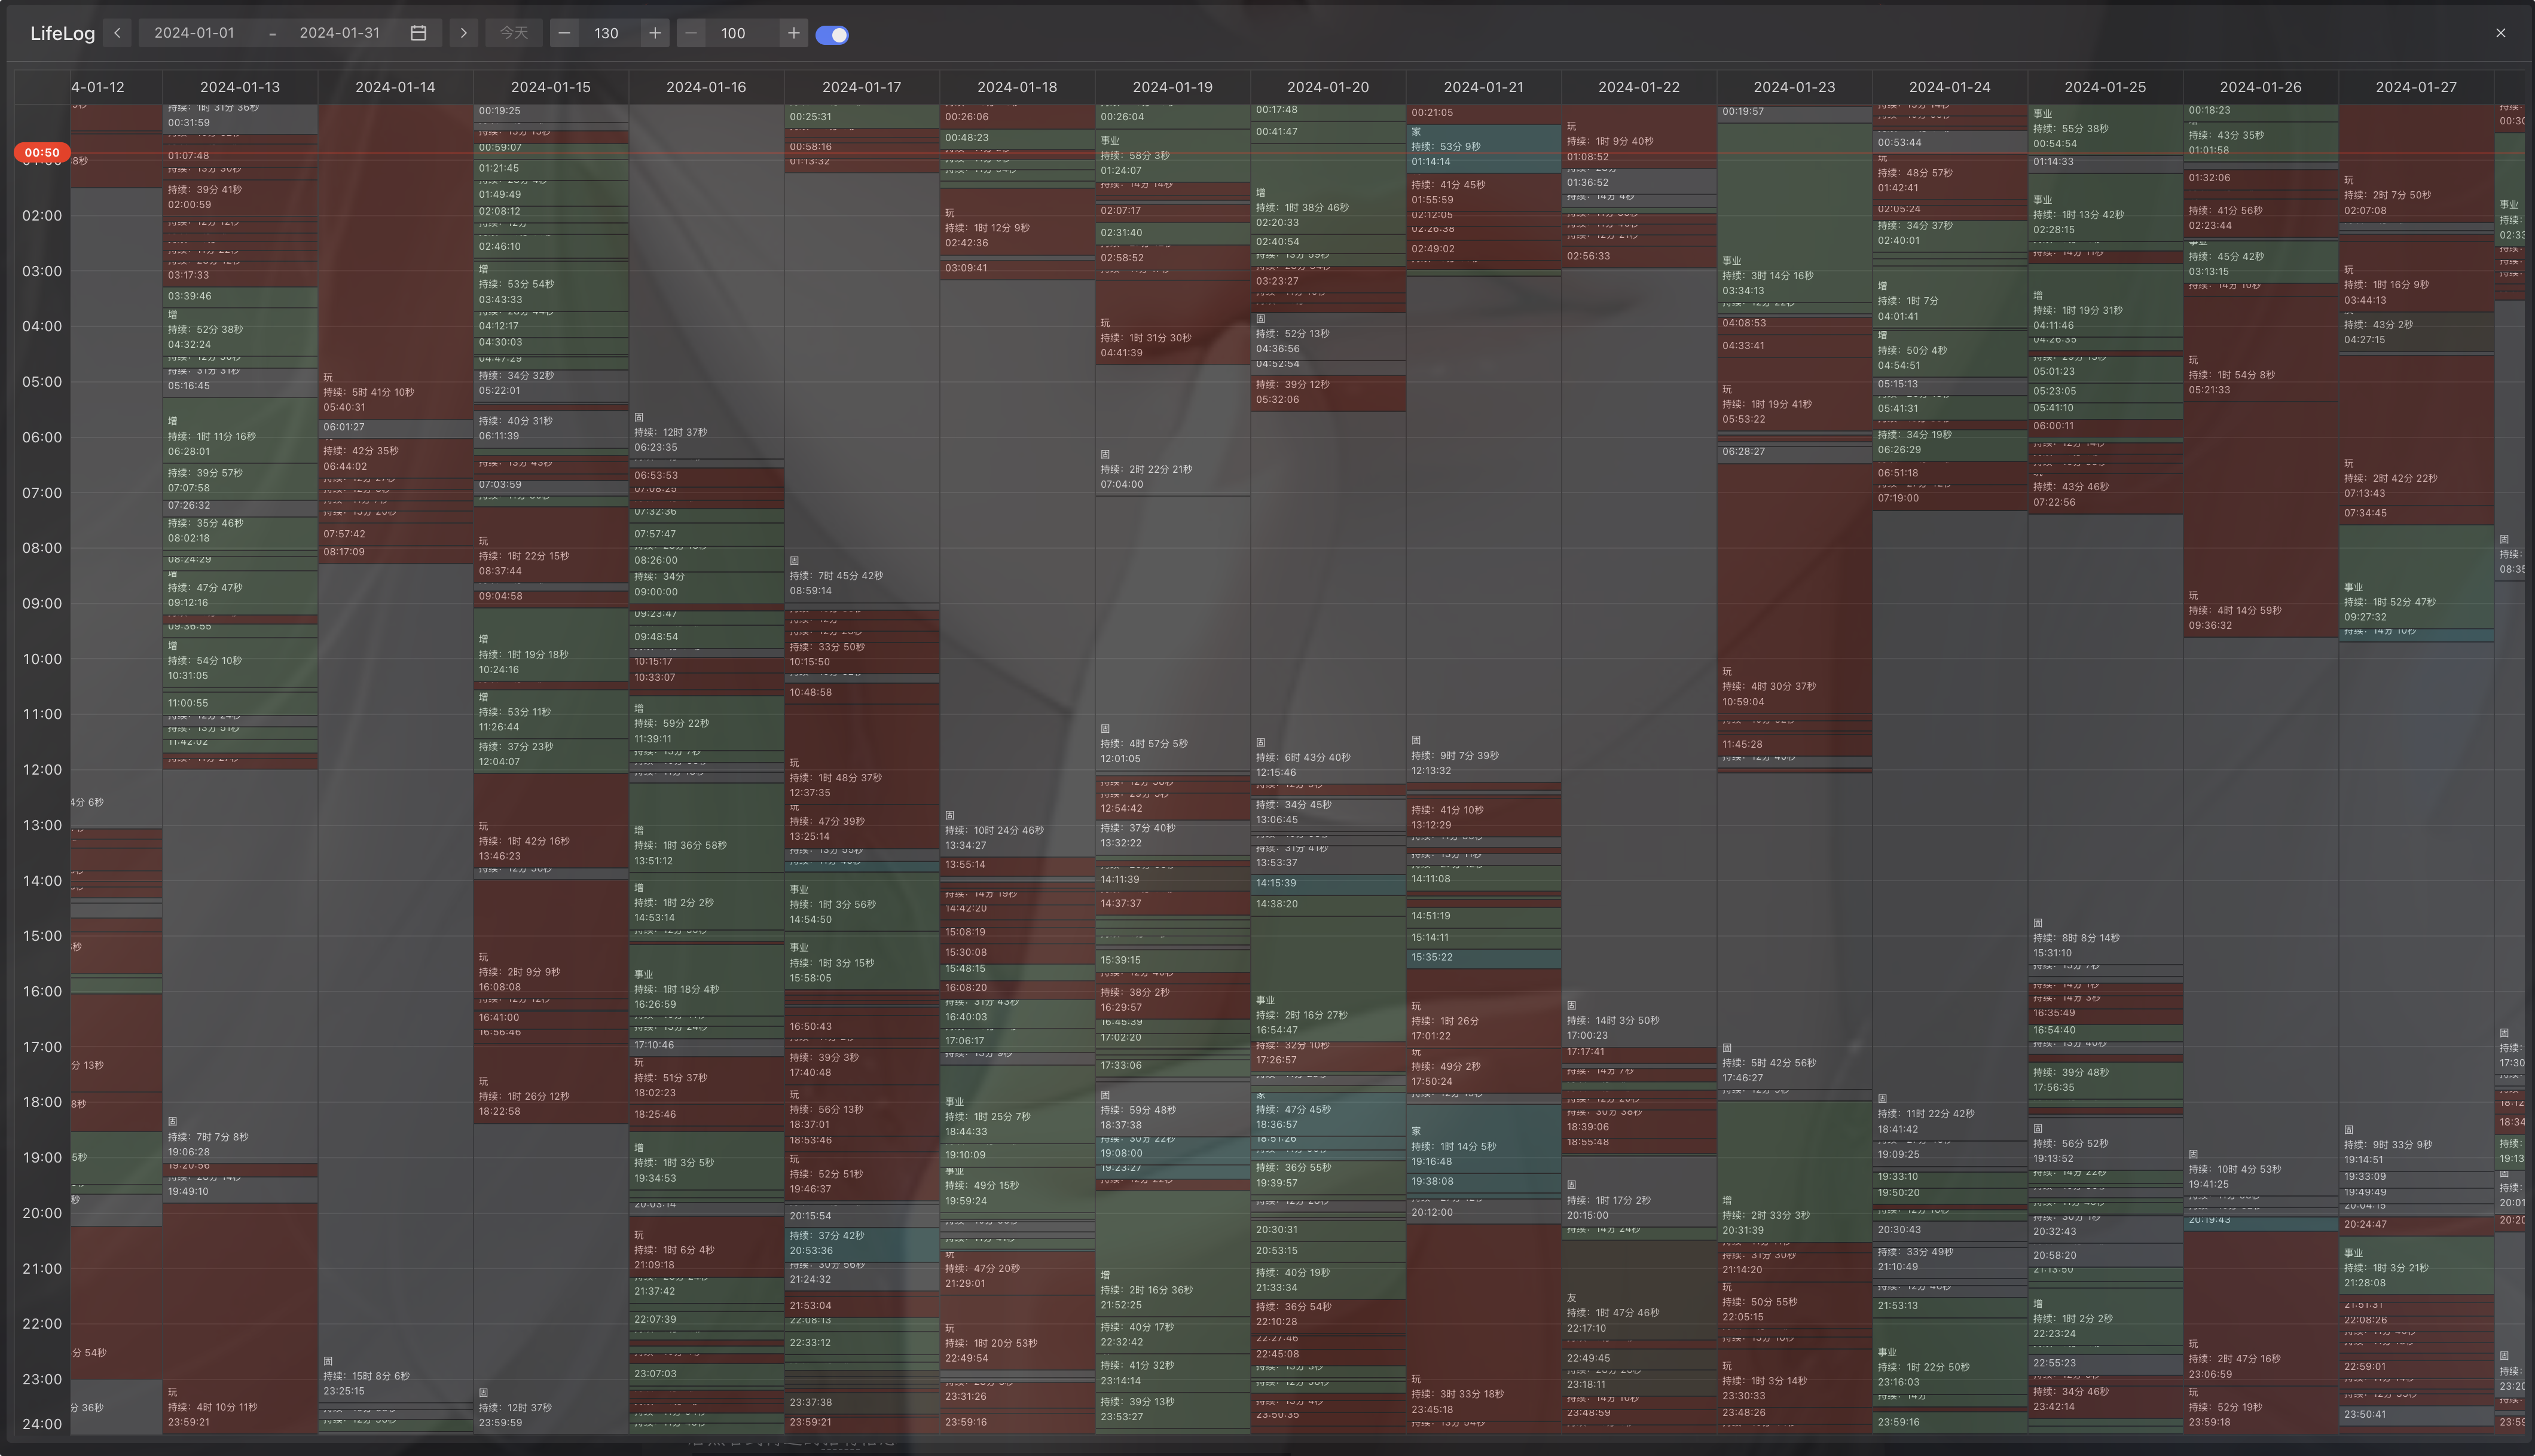
Task: Edit the start date 2024-01-01 field
Action: (194, 33)
